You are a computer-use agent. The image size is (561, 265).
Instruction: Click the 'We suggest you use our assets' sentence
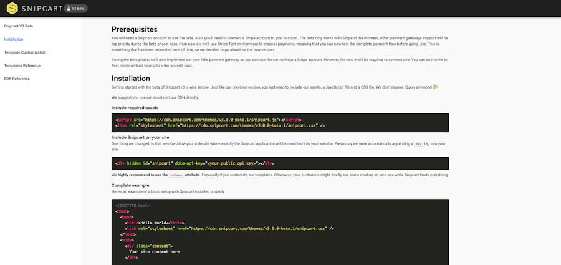click(x=155, y=97)
